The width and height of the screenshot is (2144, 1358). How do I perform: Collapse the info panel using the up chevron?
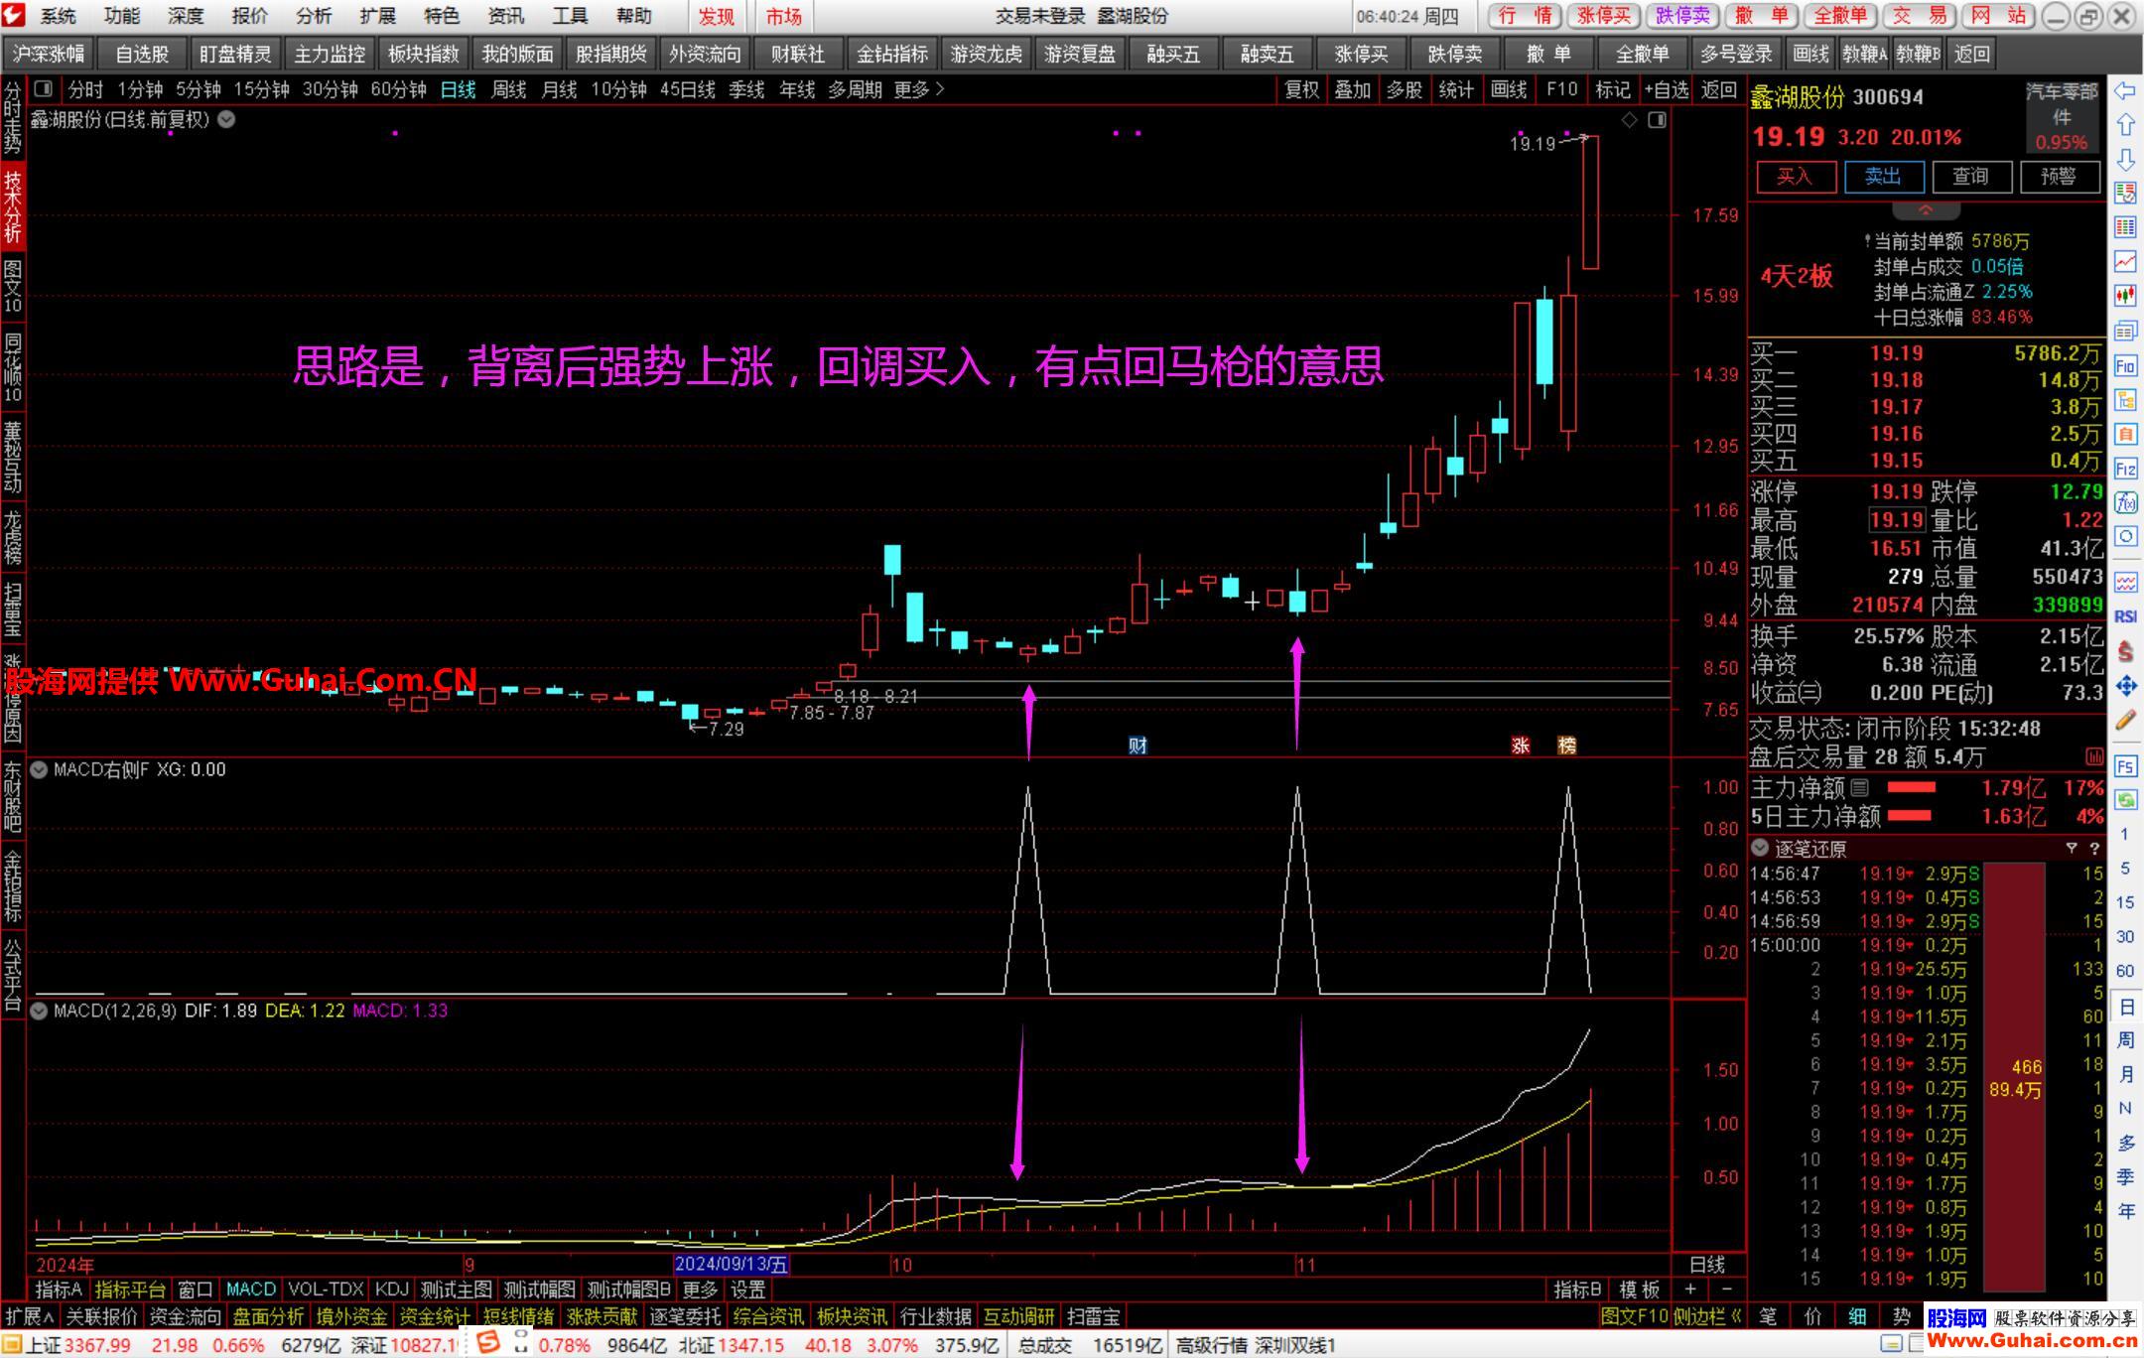click(x=1926, y=210)
